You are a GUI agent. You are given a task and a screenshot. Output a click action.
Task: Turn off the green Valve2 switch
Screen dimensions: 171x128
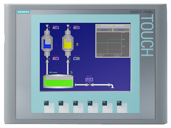click(77, 59)
